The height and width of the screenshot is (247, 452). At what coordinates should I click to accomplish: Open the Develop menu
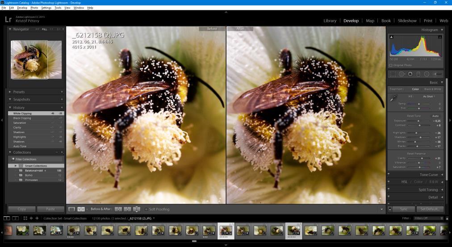pos(22,8)
